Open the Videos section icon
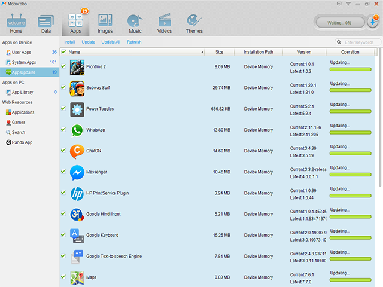Image resolution: width=383 pixels, height=287 pixels. pyautogui.click(x=165, y=23)
